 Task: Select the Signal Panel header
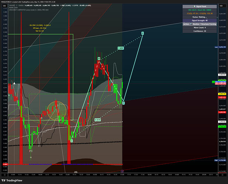(200, 6)
